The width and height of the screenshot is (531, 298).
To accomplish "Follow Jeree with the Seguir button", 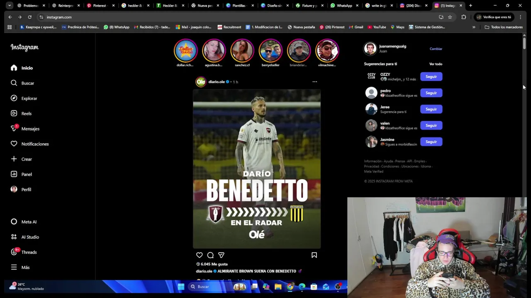I will [431, 109].
